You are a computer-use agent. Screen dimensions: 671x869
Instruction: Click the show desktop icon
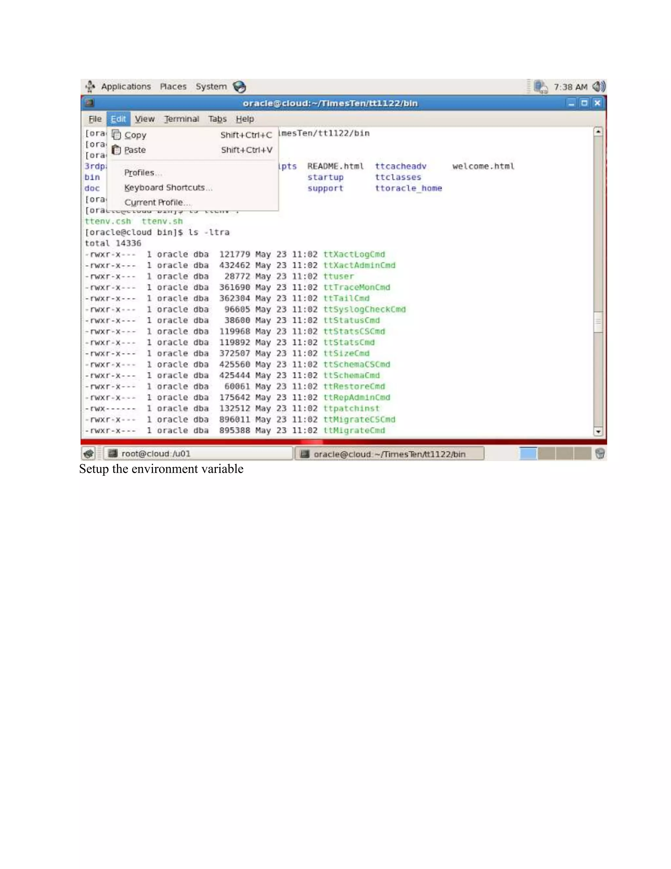(88, 454)
